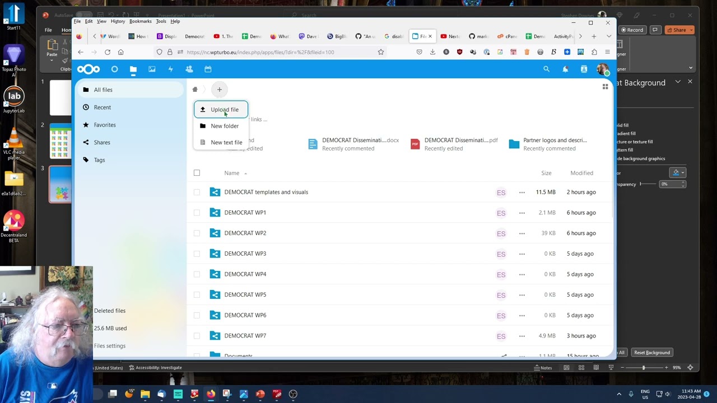Select checkbox for DEMOCRAT WP1
Viewport: 717px width, 403px height.
pos(197,213)
